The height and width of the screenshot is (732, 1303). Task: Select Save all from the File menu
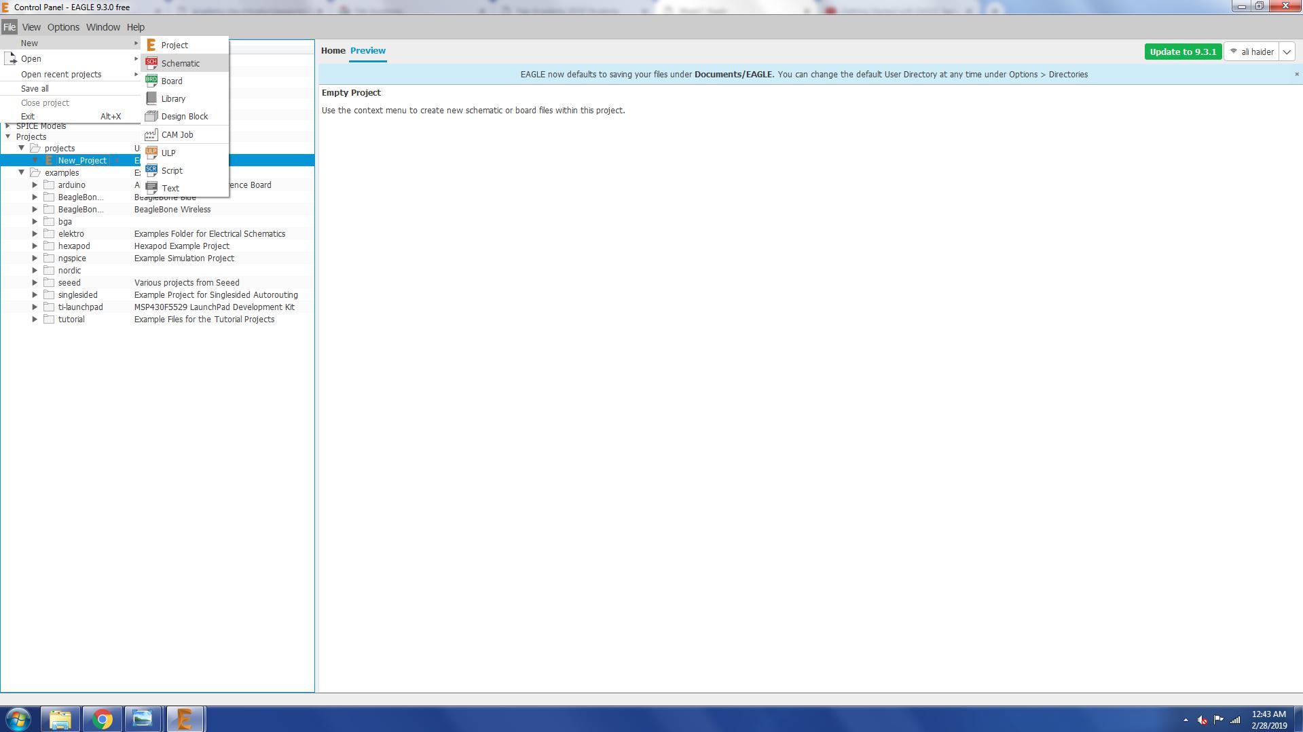coord(71,88)
